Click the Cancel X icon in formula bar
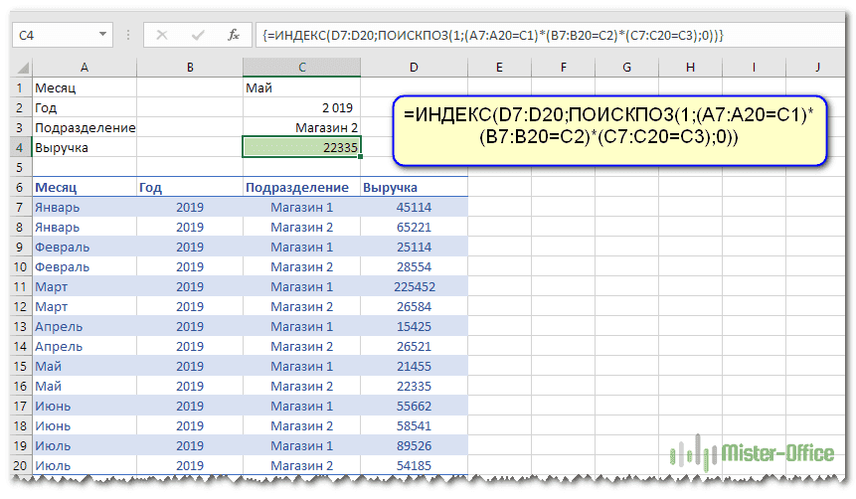This screenshot has height=499, width=856. tap(162, 35)
